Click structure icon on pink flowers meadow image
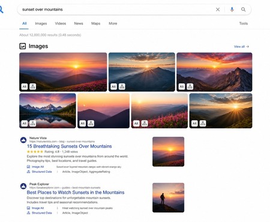270x222 pixels. pyautogui.click(x=145, y=124)
